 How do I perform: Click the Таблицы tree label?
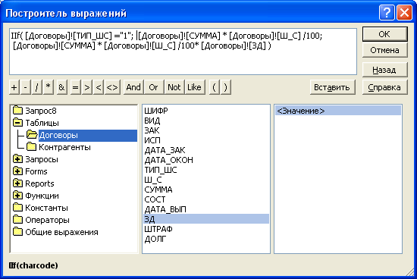(x=42, y=123)
